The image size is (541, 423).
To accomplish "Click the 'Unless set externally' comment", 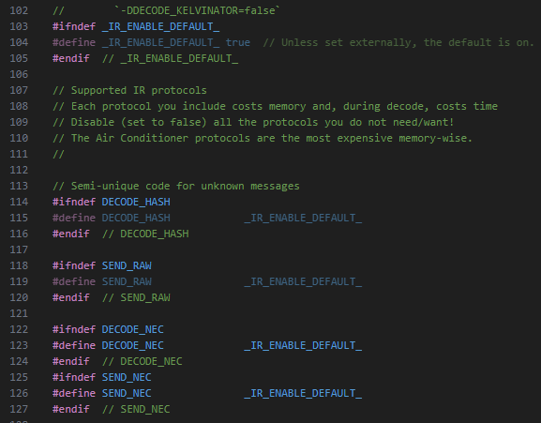I will (398, 42).
